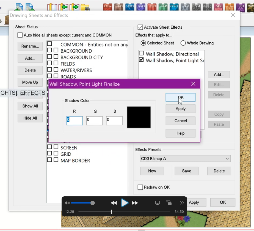
Task: Click the G color value field
Action: (94, 120)
